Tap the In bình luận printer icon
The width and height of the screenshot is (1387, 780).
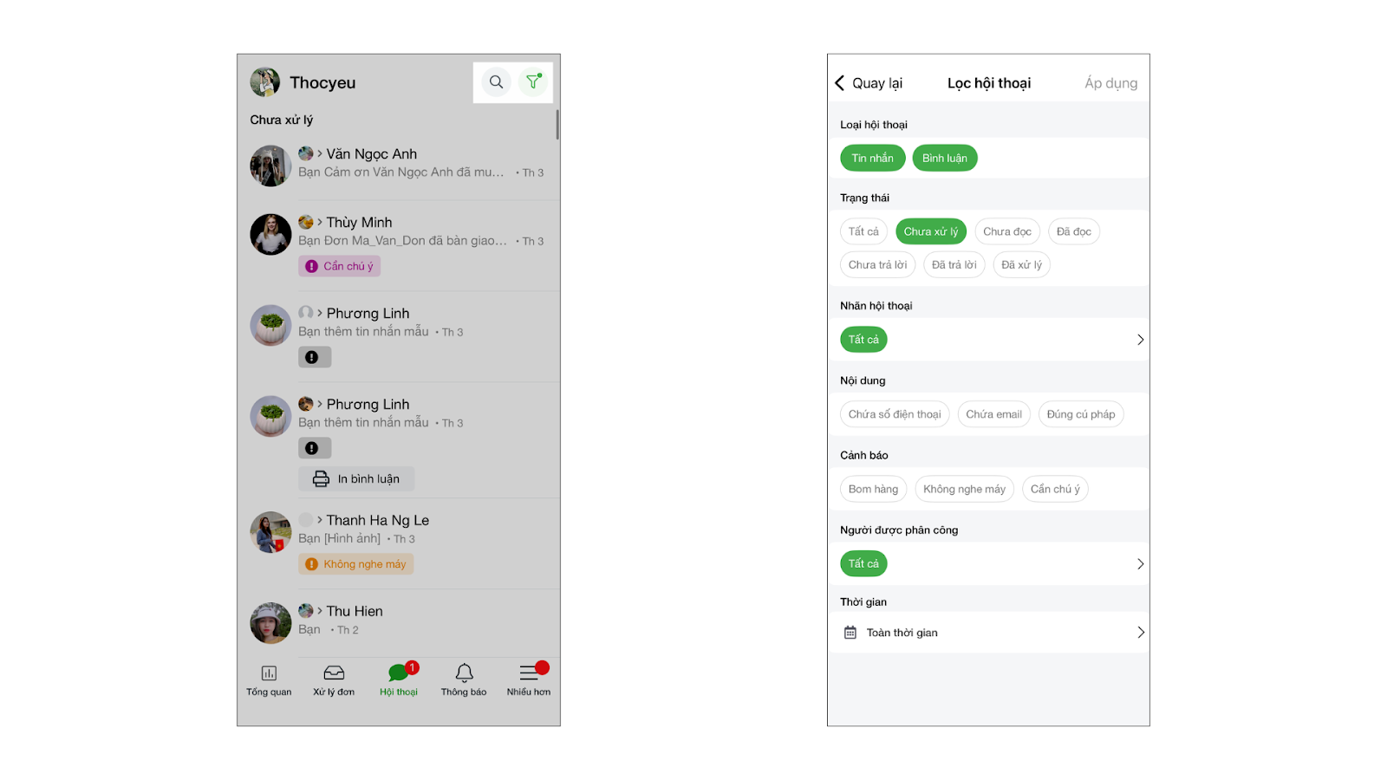[x=321, y=479]
